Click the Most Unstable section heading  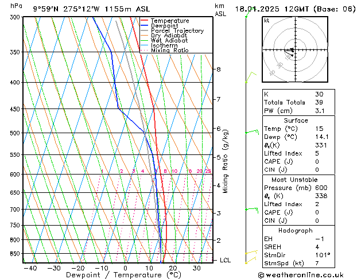pos(294,180)
